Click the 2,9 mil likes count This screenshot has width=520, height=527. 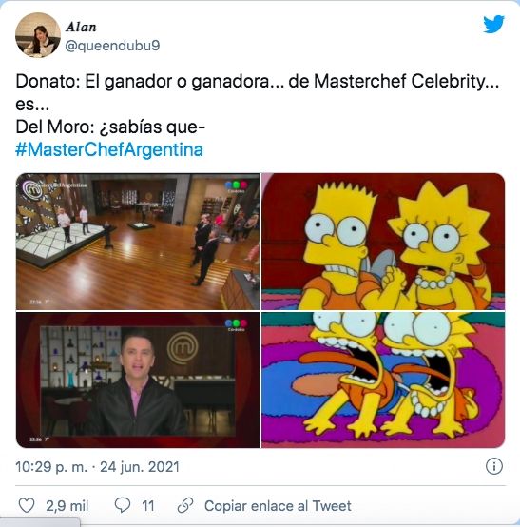click(67, 506)
